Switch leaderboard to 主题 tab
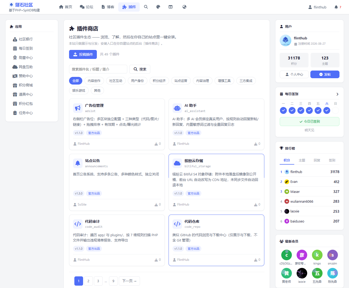 point(302,160)
